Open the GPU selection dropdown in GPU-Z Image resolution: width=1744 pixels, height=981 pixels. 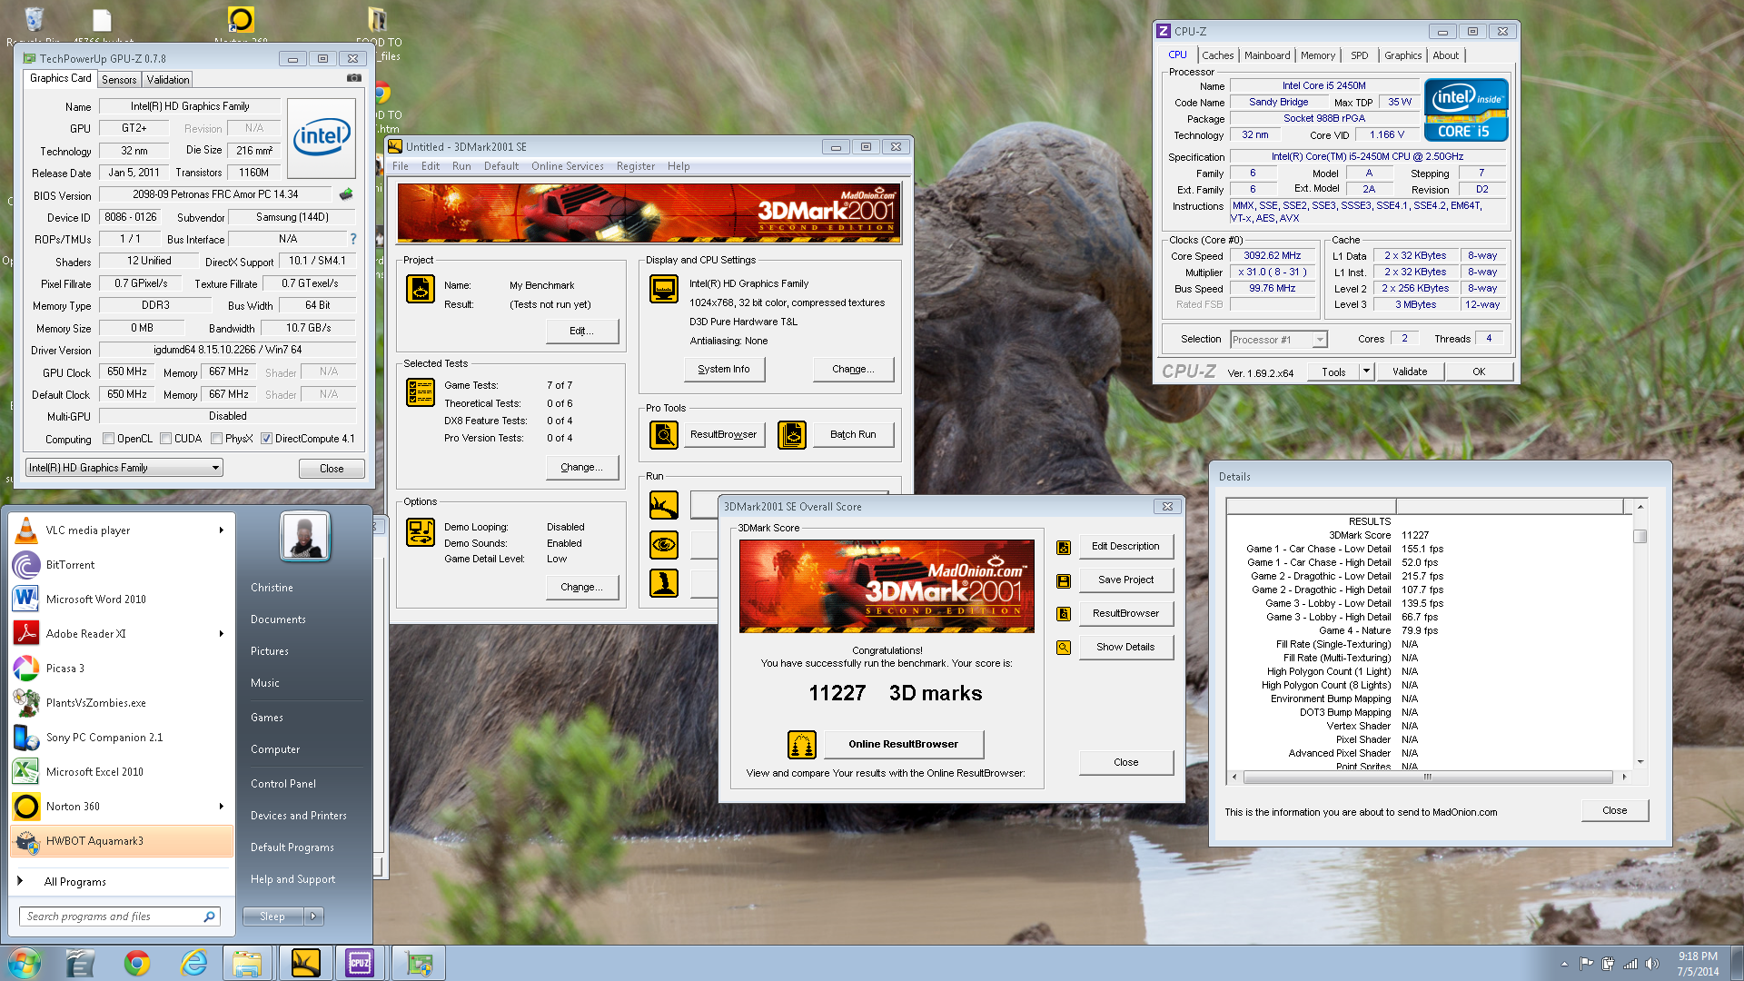pos(124,468)
